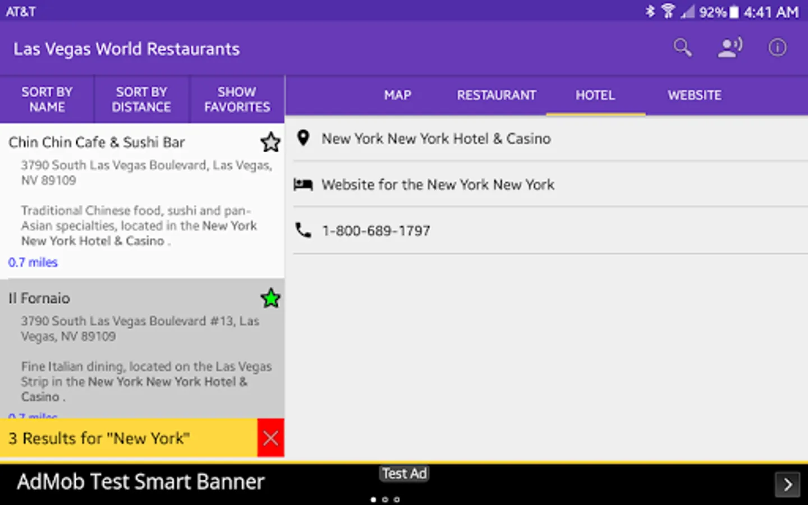Switch to the Map tab
808x505 pixels.
[x=398, y=95]
